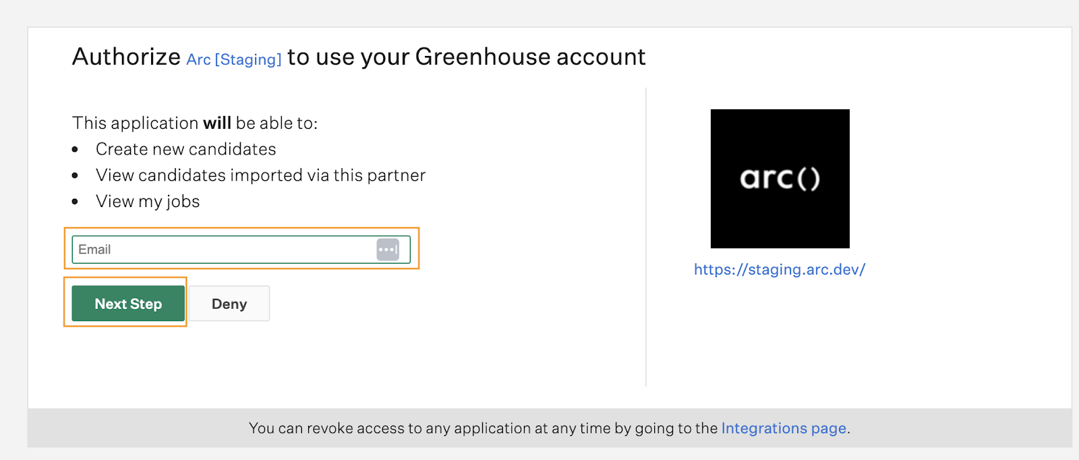Click the bold word 'will'

(217, 123)
